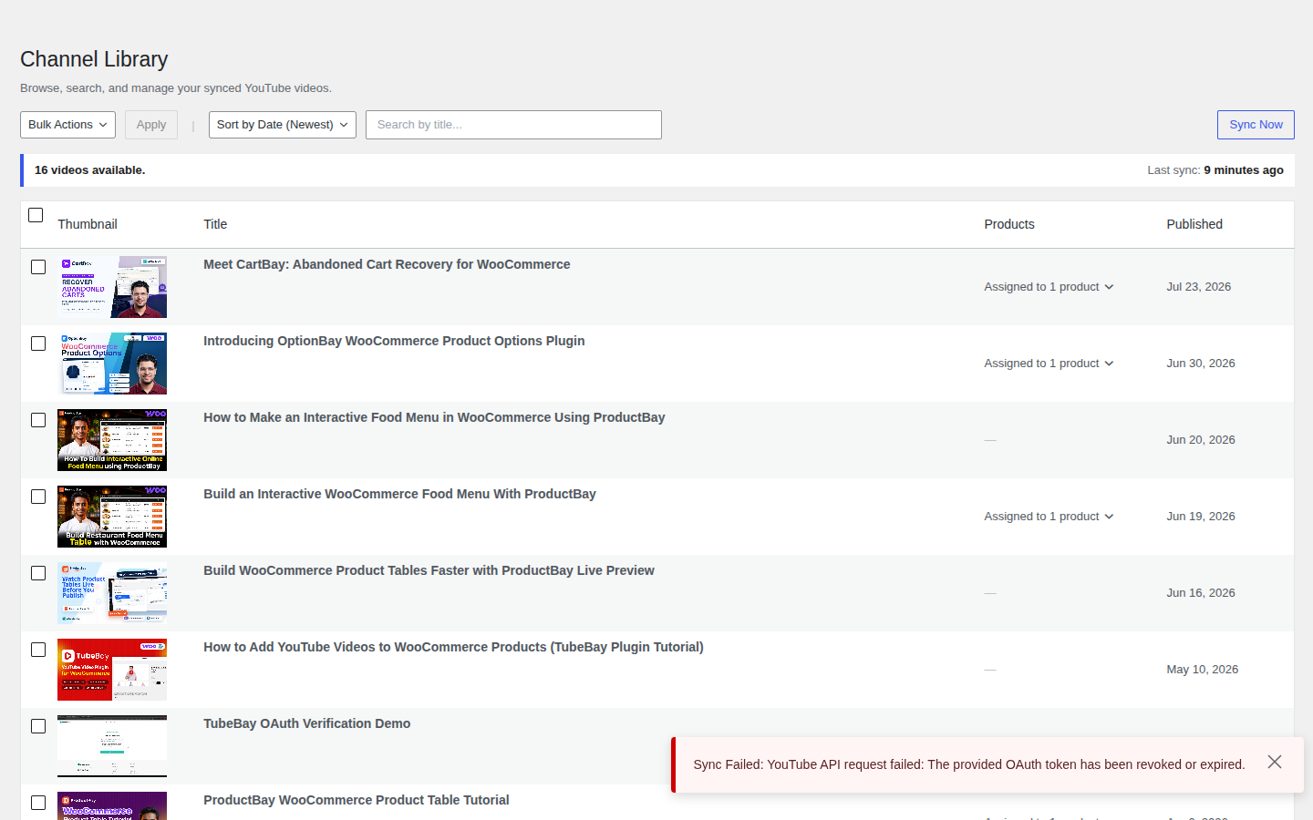The width and height of the screenshot is (1313, 820).
Task: Click the Meet CartBay video thumbnail
Action: (x=112, y=287)
